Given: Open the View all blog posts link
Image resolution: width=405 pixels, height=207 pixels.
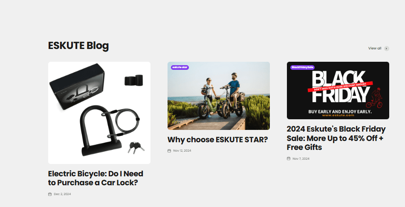Looking at the screenshot, I should click(x=375, y=48).
